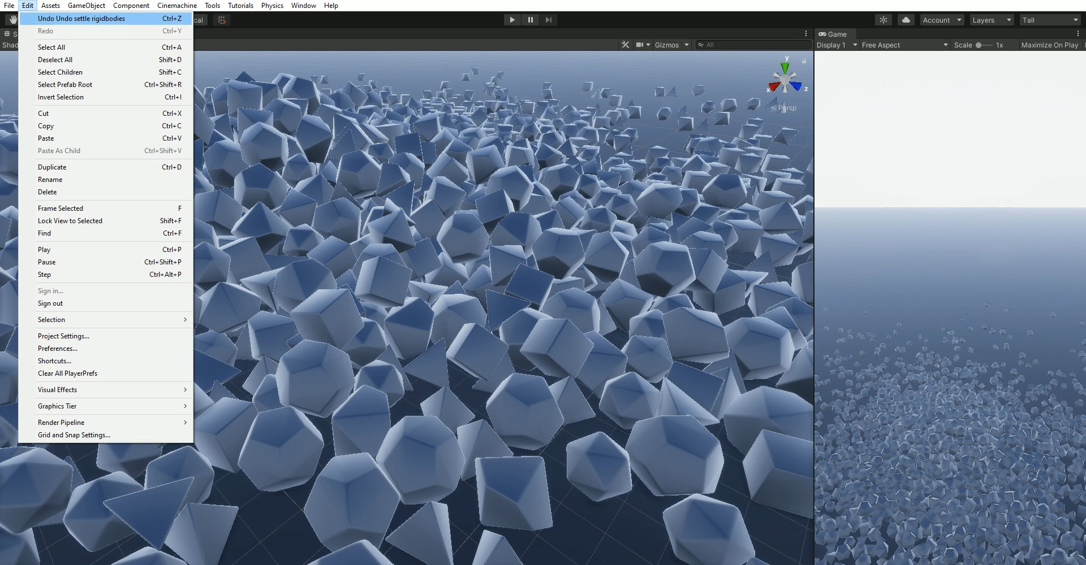The height and width of the screenshot is (565, 1086).
Task: Choose Lock View to Selected
Action: [x=106, y=221]
